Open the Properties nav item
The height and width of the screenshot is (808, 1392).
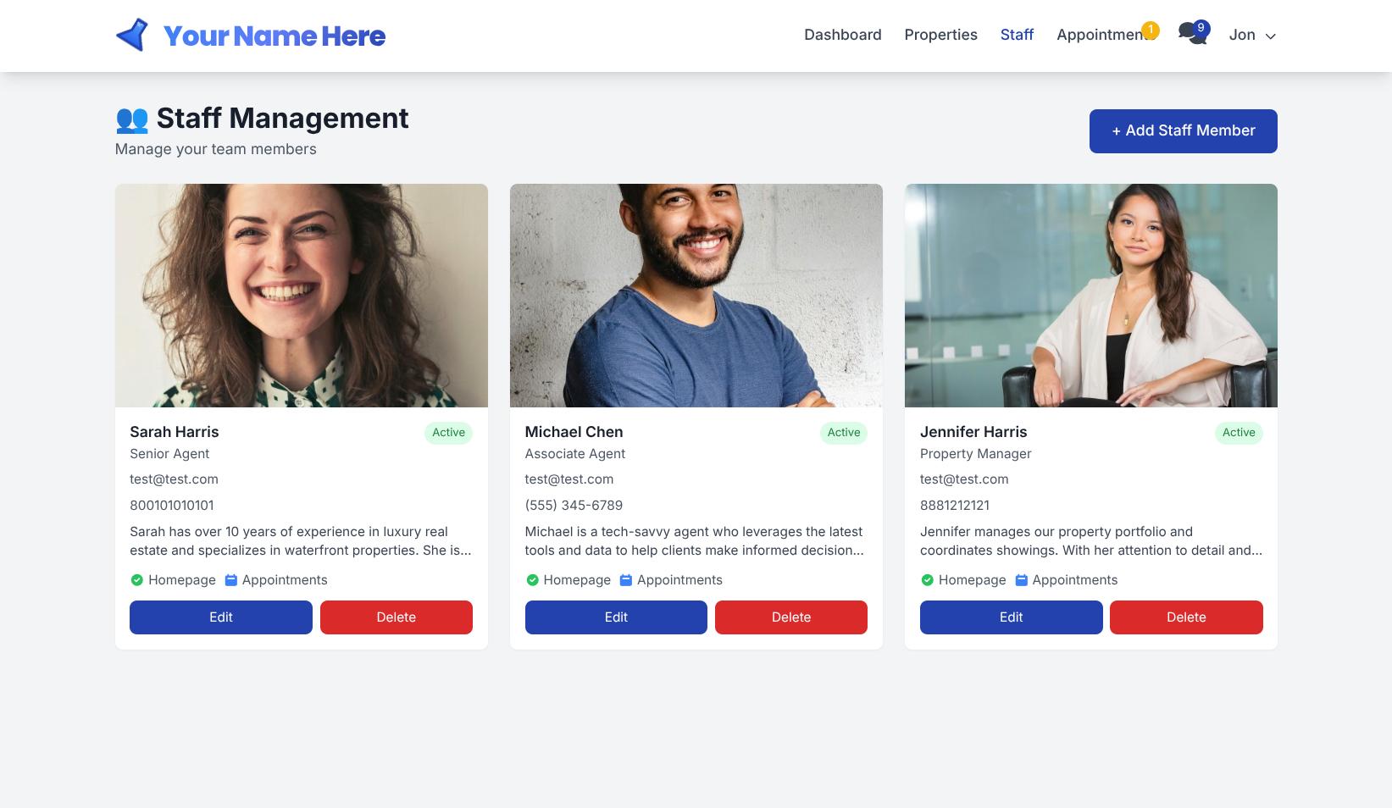click(x=940, y=35)
